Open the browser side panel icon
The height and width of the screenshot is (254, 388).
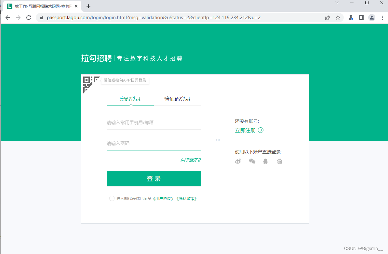coord(361,18)
